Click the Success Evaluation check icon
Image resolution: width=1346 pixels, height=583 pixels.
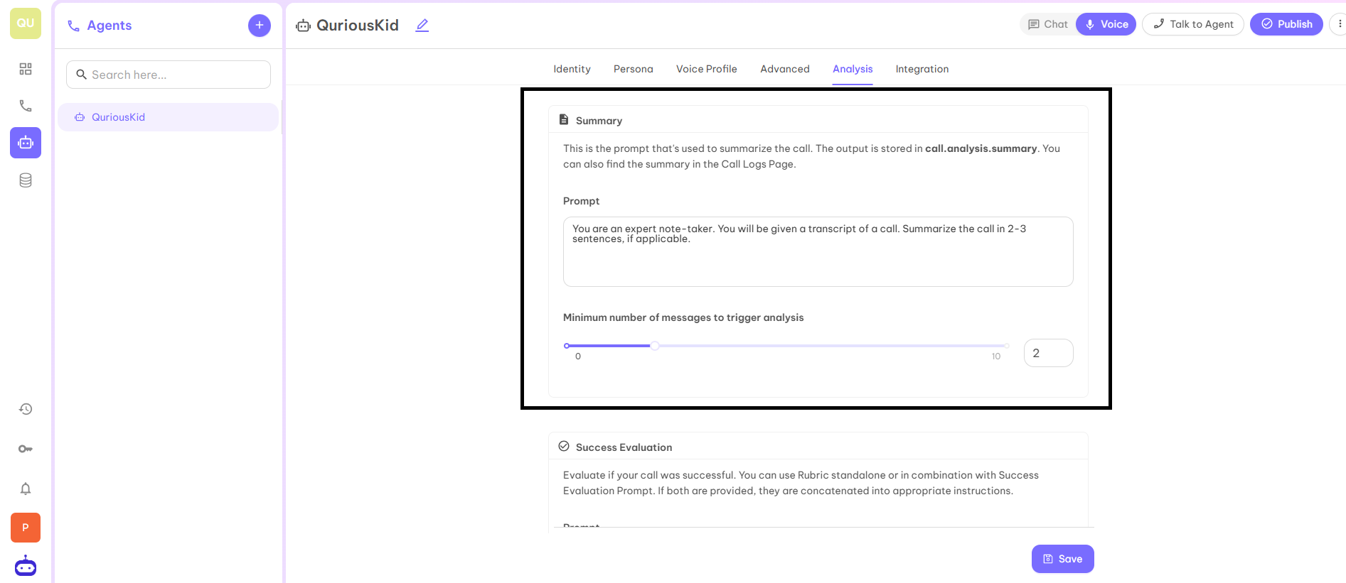click(x=564, y=447)
